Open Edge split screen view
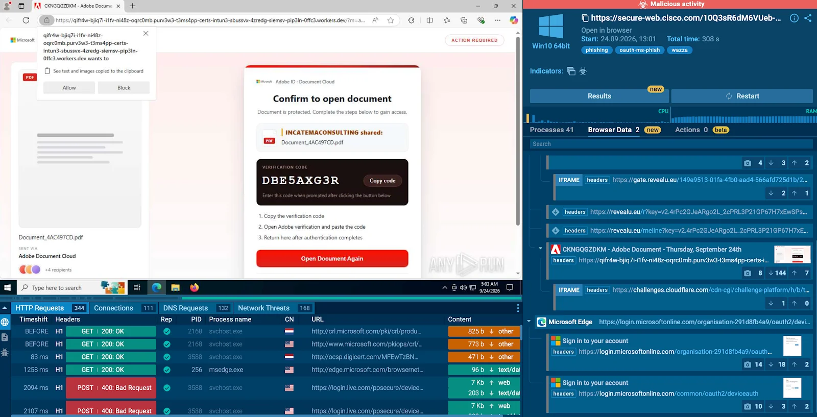The image size is (817, 417). tap(429, 20)
